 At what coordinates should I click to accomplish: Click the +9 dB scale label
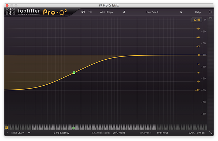(x=198, y=29)
